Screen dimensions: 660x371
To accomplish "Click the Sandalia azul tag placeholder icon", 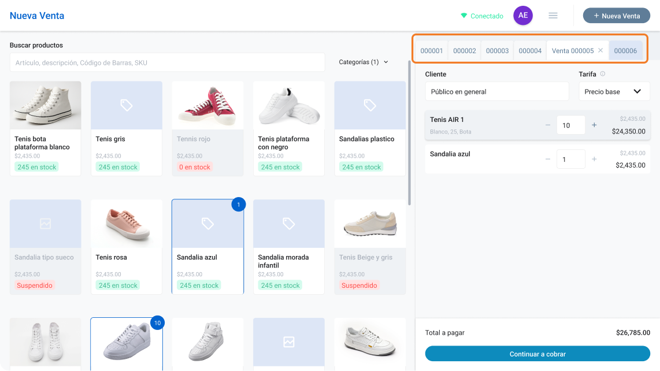I will pyautogui.click(x=207, y=223).
